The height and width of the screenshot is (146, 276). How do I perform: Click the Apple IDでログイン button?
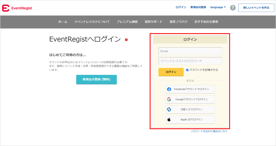click(x=190, y=120)
